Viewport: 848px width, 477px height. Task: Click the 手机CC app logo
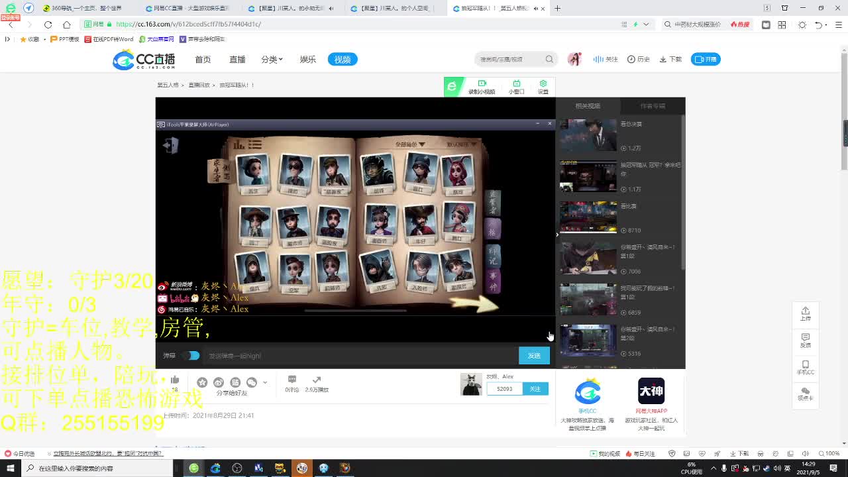pyautogui.click(x=588, y=392)
